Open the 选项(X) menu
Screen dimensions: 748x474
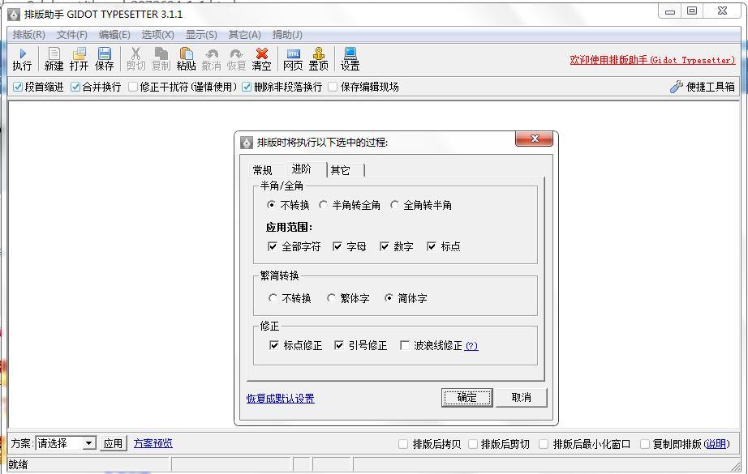coord(158,35)
